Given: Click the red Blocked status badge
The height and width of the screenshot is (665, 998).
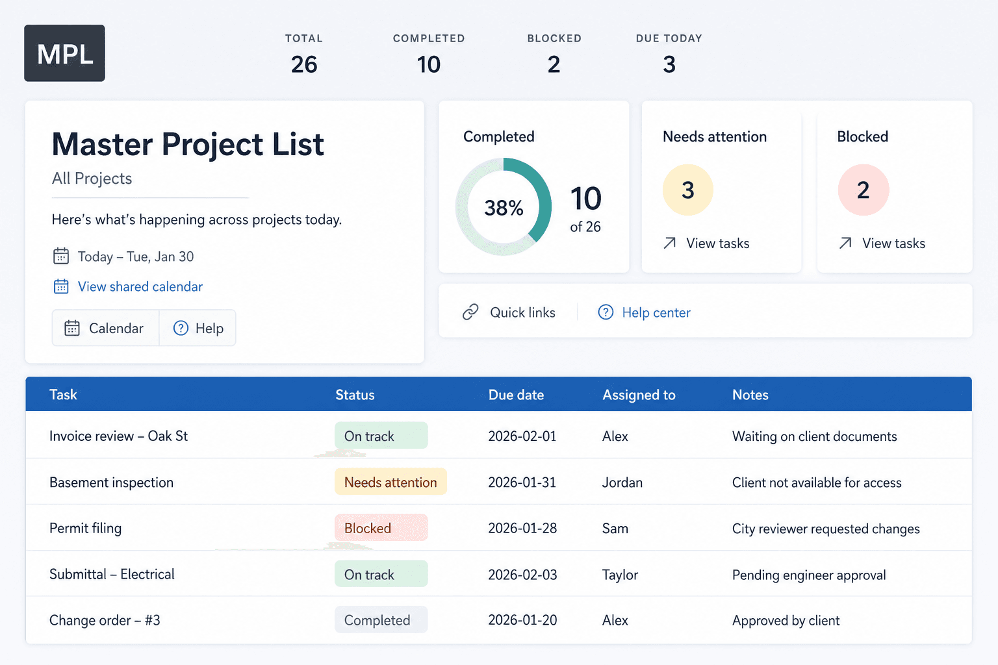Looking at the screenshot, I should click(381, 528).
